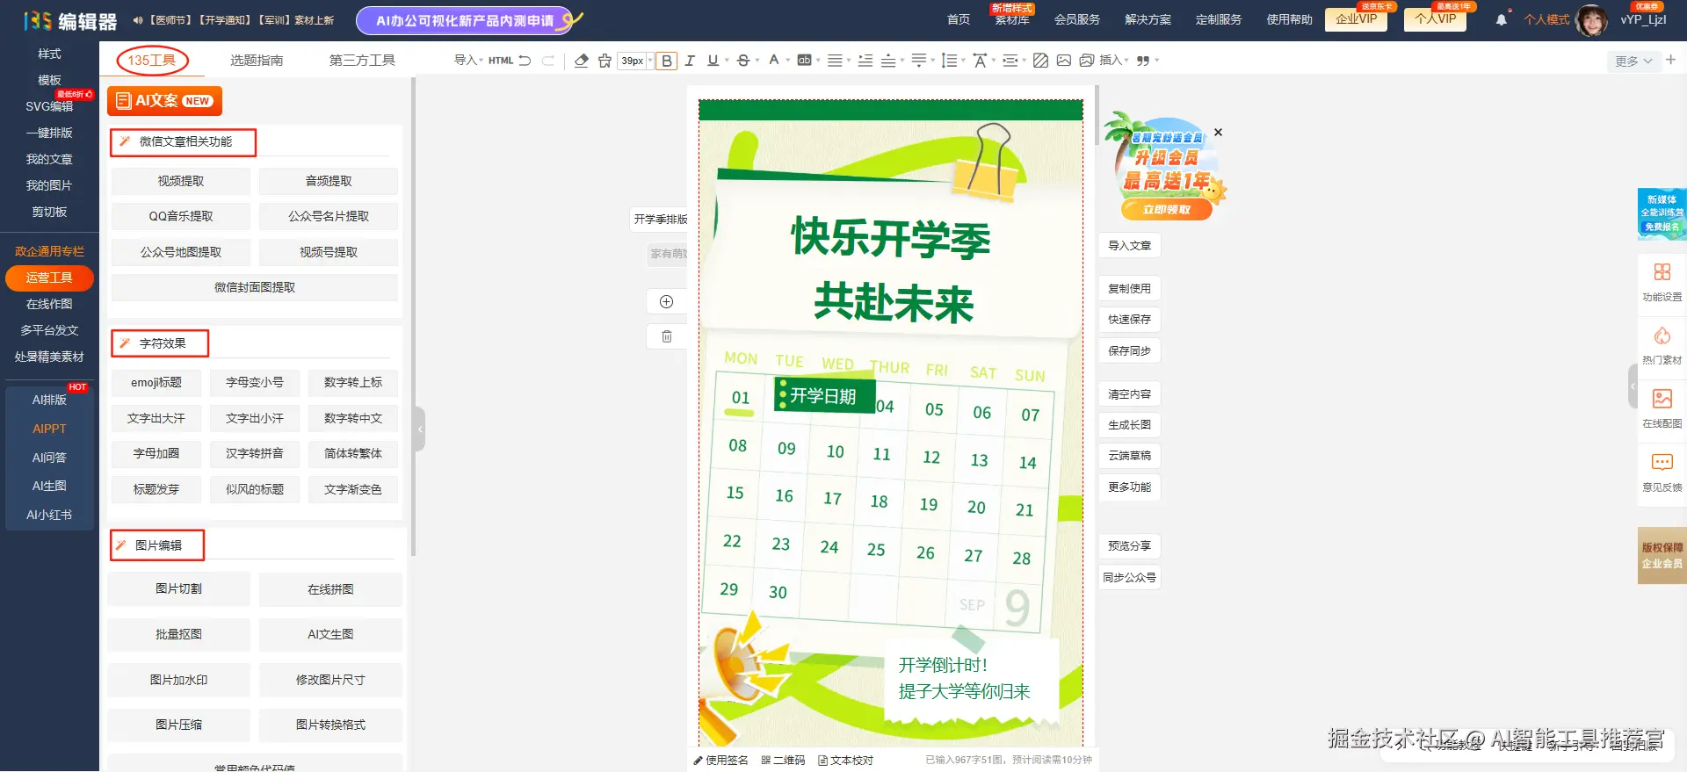
Task: Open the text background color picker
Action: (x=804, y=61)
